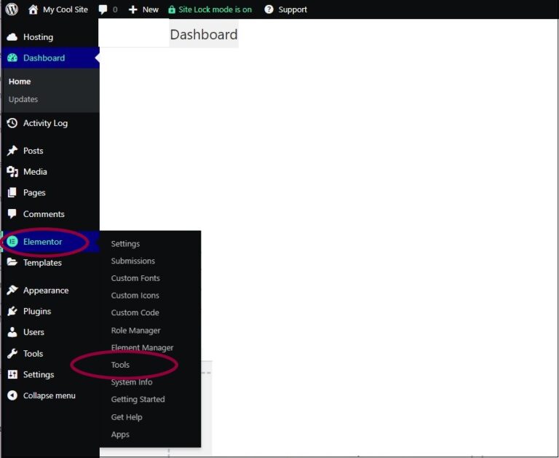Screen dimensions: 559x458
Task: Open the comments bubble icon in admin bar
Action: [x=103, y=9]
